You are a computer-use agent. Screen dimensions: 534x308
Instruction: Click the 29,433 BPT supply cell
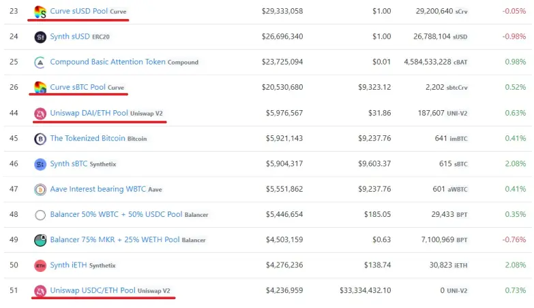pos(449,214)
